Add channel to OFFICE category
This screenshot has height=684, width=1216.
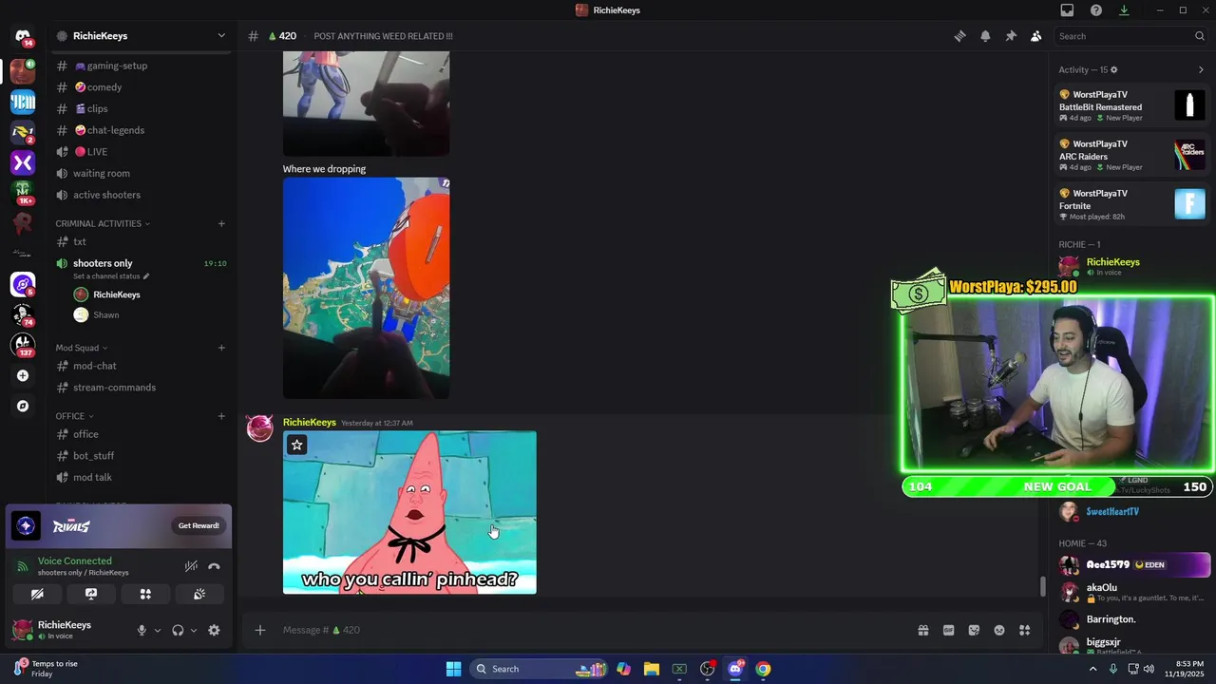pyautogui.click(x=221, y=416)
